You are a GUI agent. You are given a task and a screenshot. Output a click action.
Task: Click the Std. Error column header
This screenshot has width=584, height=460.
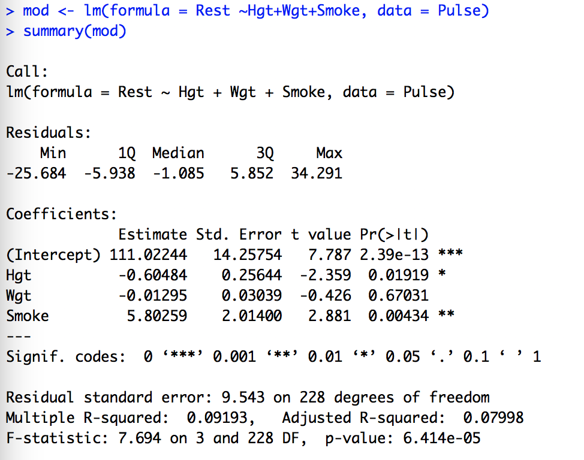(239, 234)
